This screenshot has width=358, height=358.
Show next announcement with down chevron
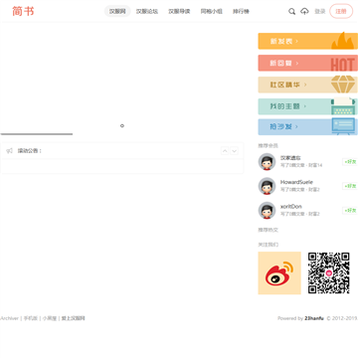(234, 151)
